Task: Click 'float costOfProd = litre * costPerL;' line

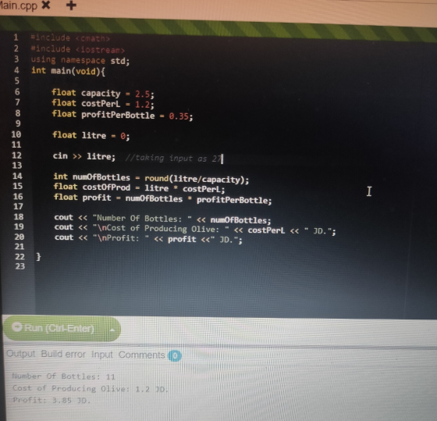Action: click(x=139, y=188)
